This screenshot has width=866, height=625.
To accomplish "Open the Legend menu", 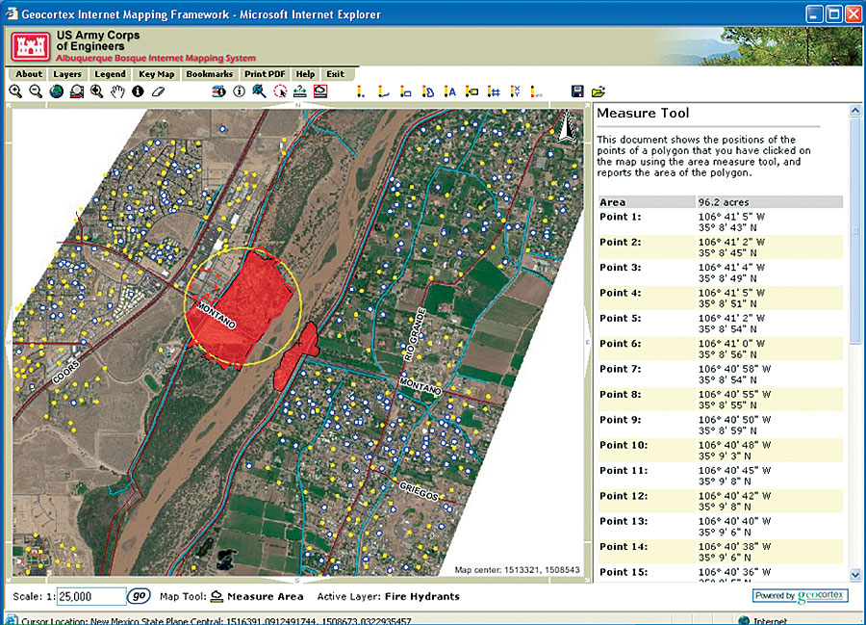I will click(110, 74).
